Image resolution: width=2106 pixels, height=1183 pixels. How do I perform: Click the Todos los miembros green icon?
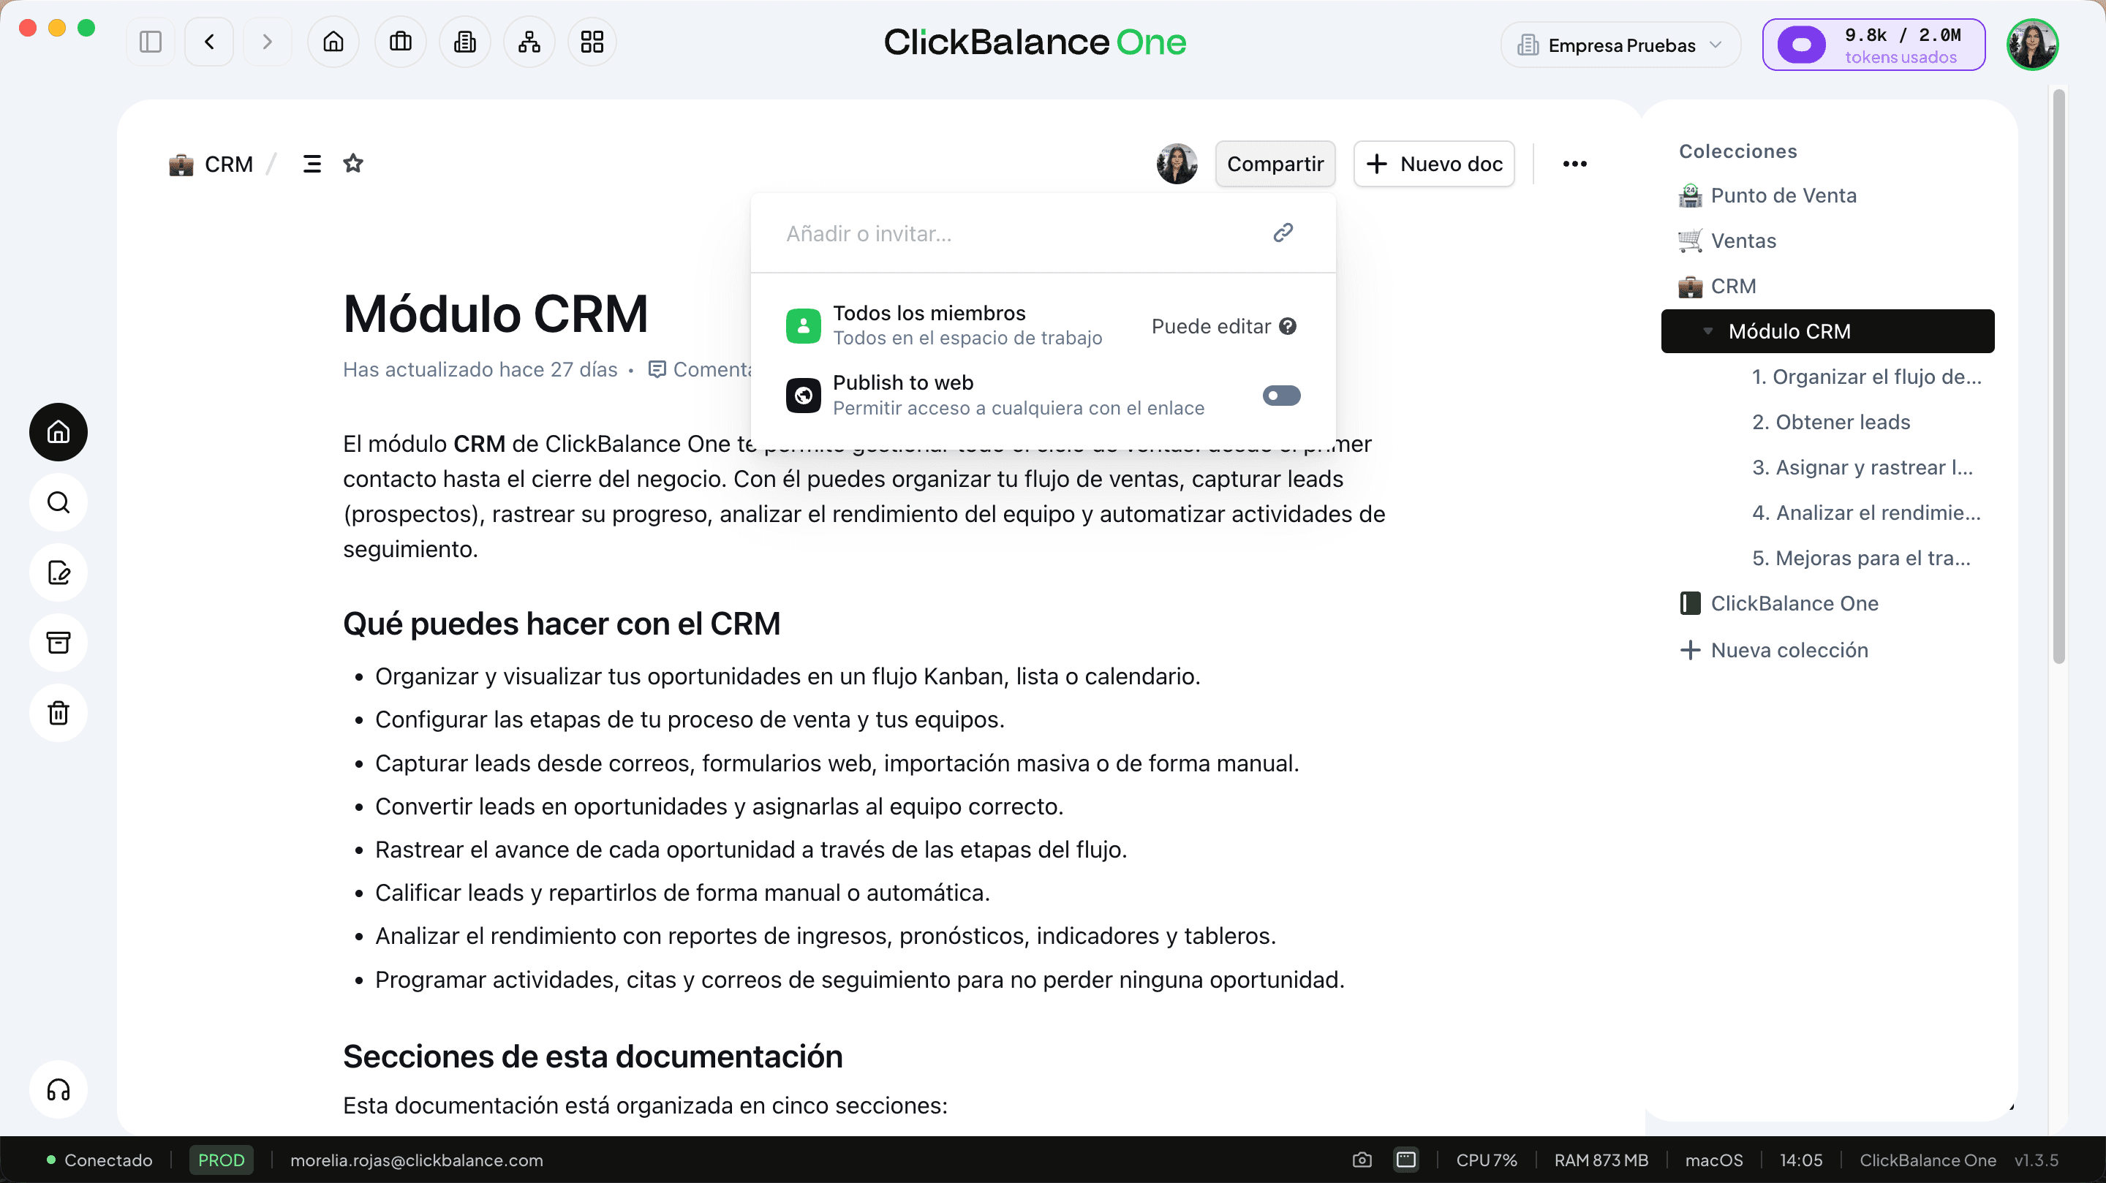point(803,326)
